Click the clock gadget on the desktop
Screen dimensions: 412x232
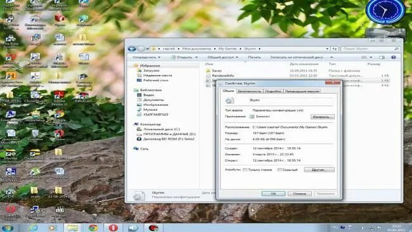tap(385, 11)
